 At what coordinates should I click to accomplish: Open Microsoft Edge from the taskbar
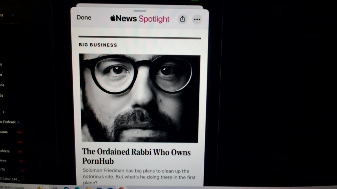pyautogui.click(x=77, y=188)
